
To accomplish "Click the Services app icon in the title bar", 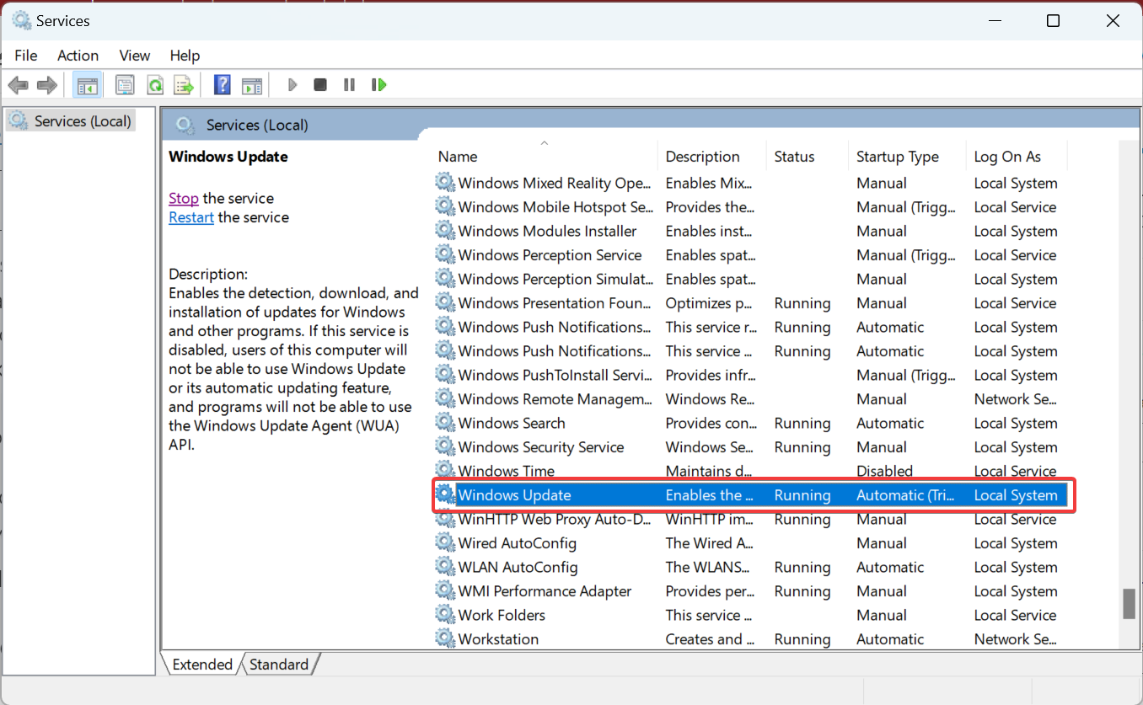I will point(21,20).
